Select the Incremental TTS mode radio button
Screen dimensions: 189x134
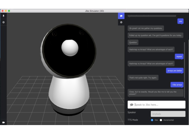161,120
